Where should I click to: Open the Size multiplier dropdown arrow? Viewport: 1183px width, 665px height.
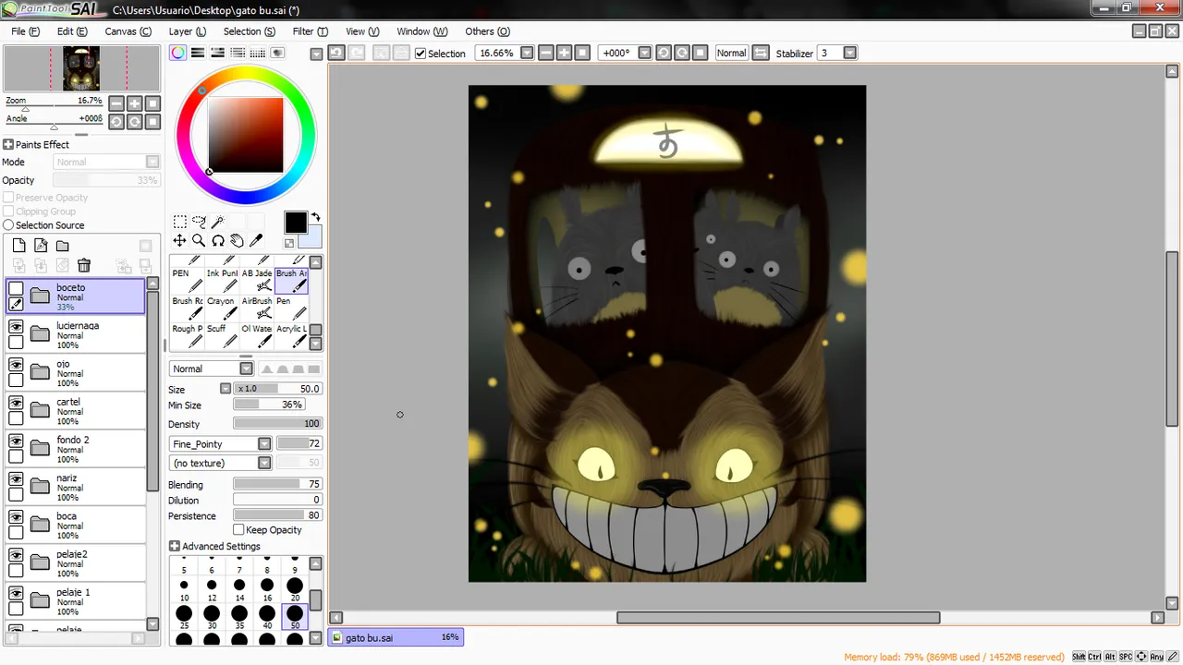pos(225,389)
